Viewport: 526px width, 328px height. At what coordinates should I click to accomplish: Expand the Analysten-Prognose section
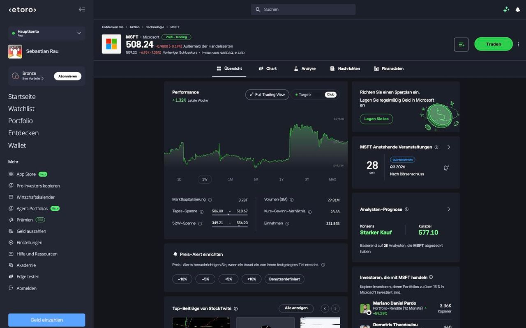448,210
